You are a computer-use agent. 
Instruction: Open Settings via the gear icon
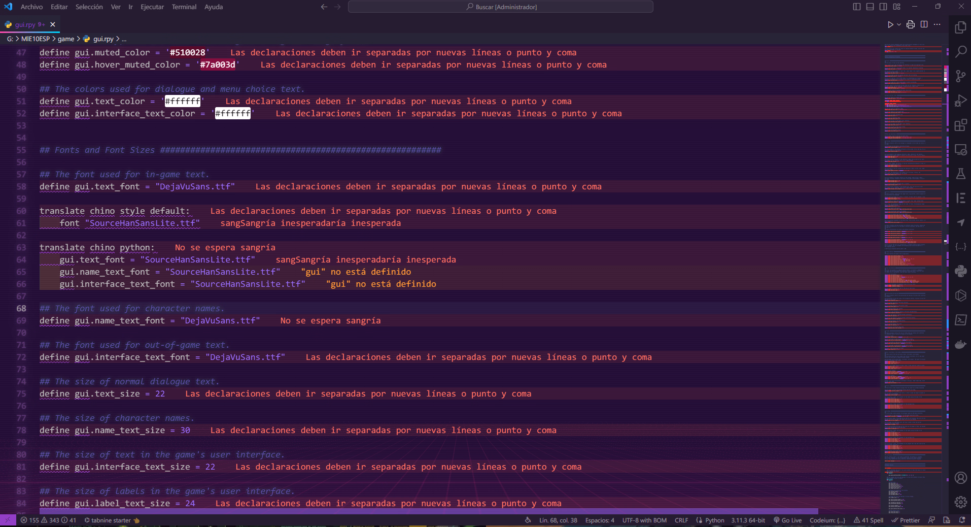(x=960, y=502)
